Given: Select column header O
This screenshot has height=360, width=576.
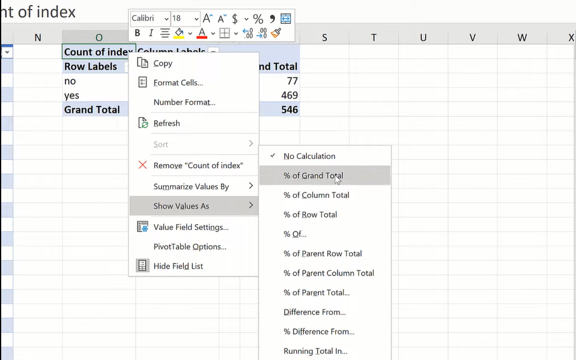Looking at the screenshot, I should (x=99, y=37).
